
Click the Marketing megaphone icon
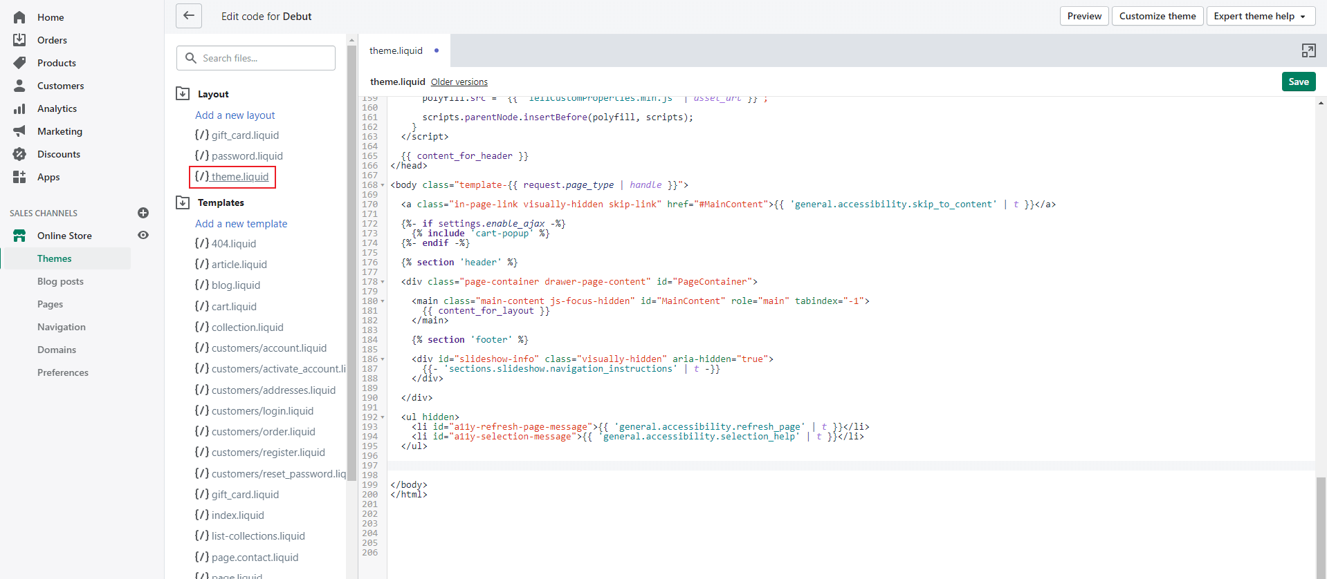19,131
